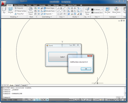Click OK in the AddNumbers message box

pyautogui.click(x=86, y=69)
